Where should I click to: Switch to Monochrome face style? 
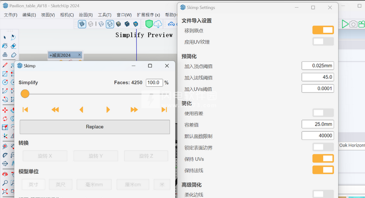point(136,24)
